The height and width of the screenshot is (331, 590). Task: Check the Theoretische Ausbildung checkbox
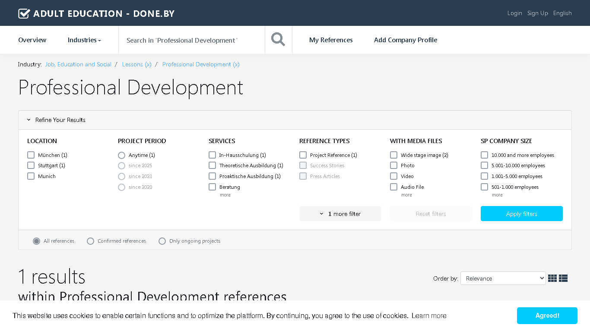(x=212, y=165)
